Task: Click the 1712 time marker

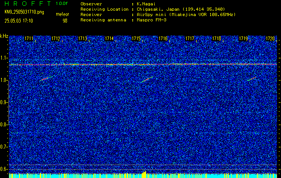Action: [55, 38]
